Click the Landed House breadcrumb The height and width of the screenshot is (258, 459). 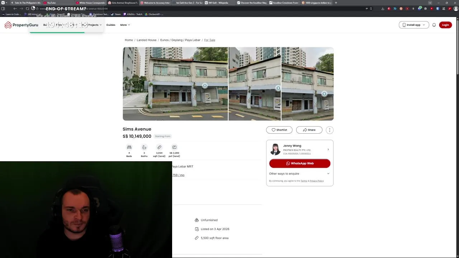pyautogui.click(x=146, y=40)
